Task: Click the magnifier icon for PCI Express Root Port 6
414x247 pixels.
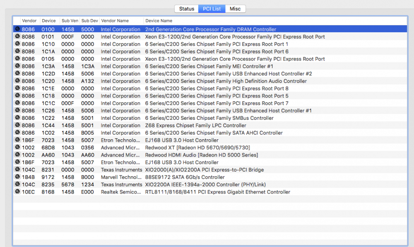Action: (17, 51)
